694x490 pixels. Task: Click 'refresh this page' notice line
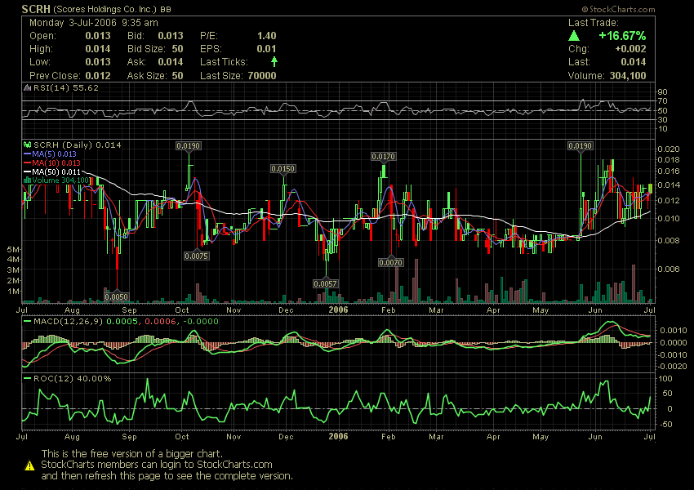point(167,476)
